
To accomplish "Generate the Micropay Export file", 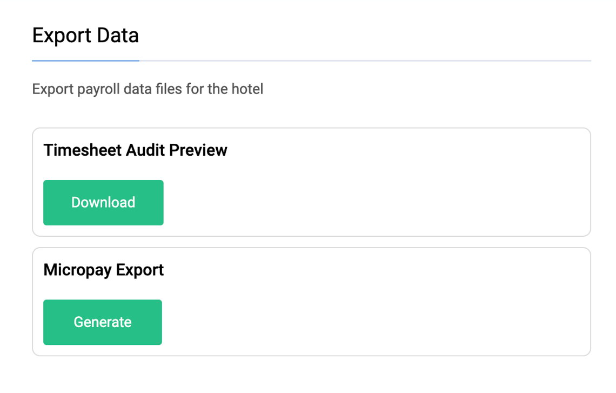I will coord(103,322).
